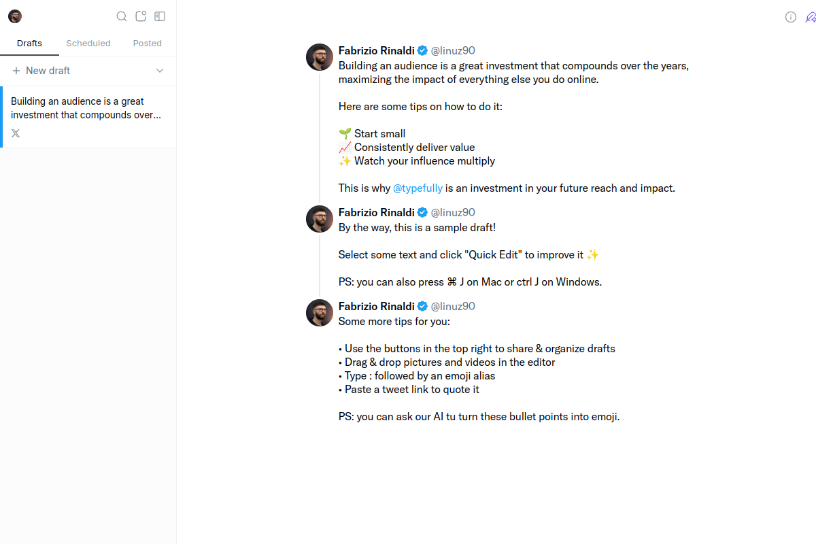The width and height of the screenshot is (816, 544).
Task: Create a new draft with the New draft button
Action: pyautogui.click(x=48, y=70)
